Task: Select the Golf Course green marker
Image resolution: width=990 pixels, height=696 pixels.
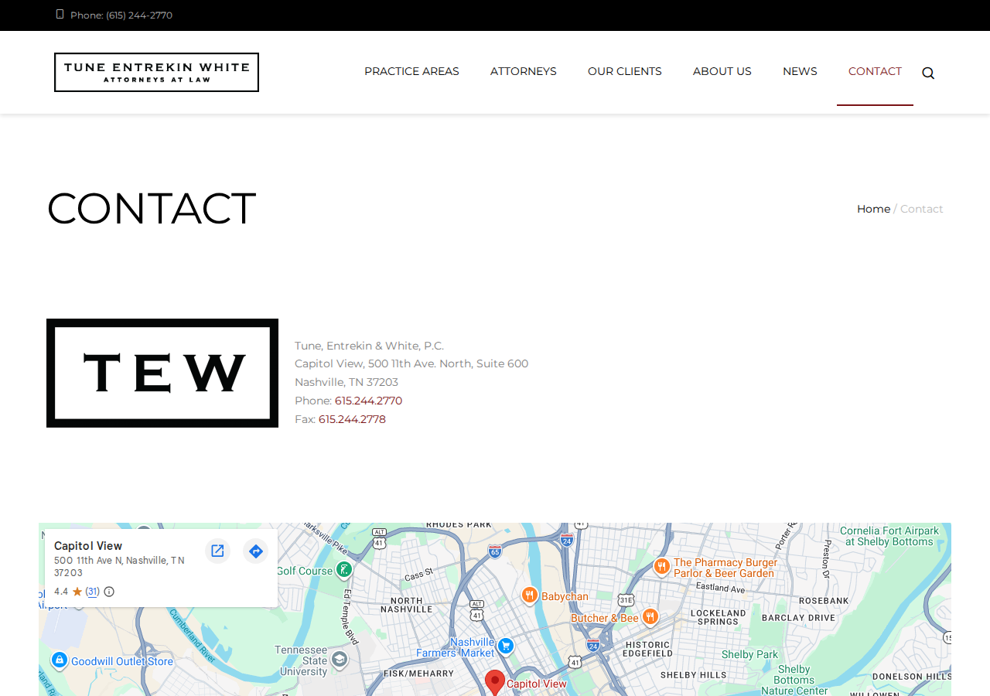Action: (x=344, y=570)
